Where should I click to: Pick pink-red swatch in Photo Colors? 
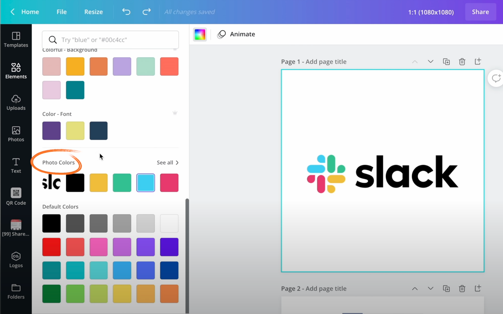(x=169, y=183)
